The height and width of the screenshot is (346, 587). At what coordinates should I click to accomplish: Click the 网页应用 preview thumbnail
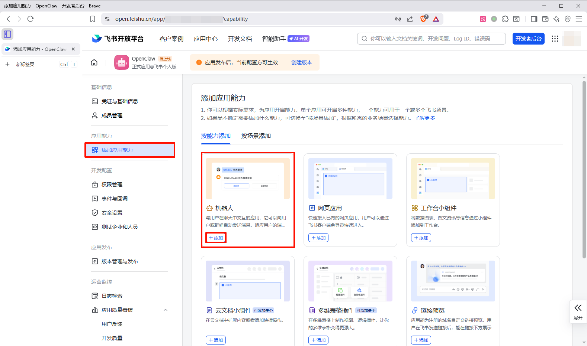pos(350,179)
